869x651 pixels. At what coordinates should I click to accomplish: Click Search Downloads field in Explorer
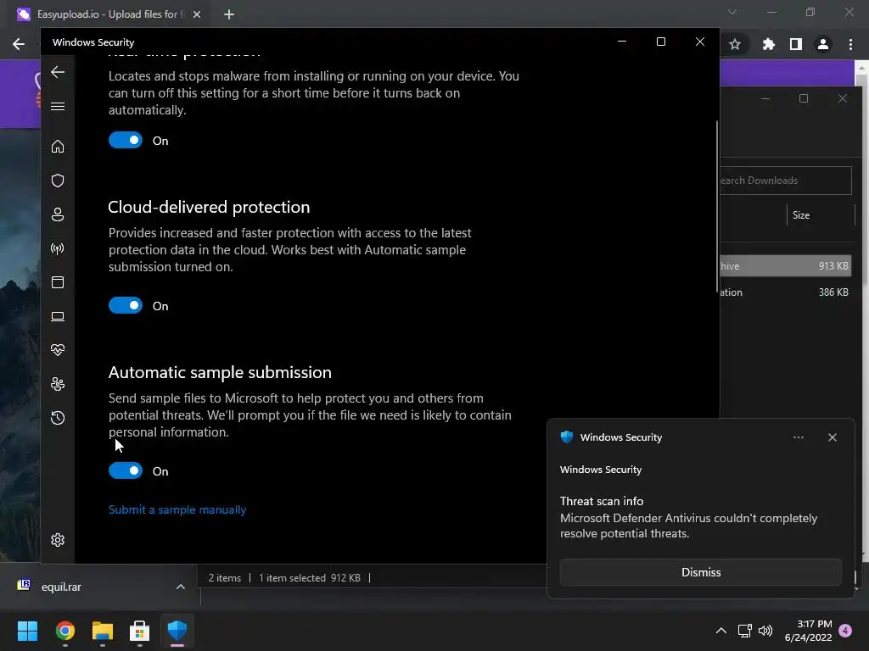coord(785,181)
